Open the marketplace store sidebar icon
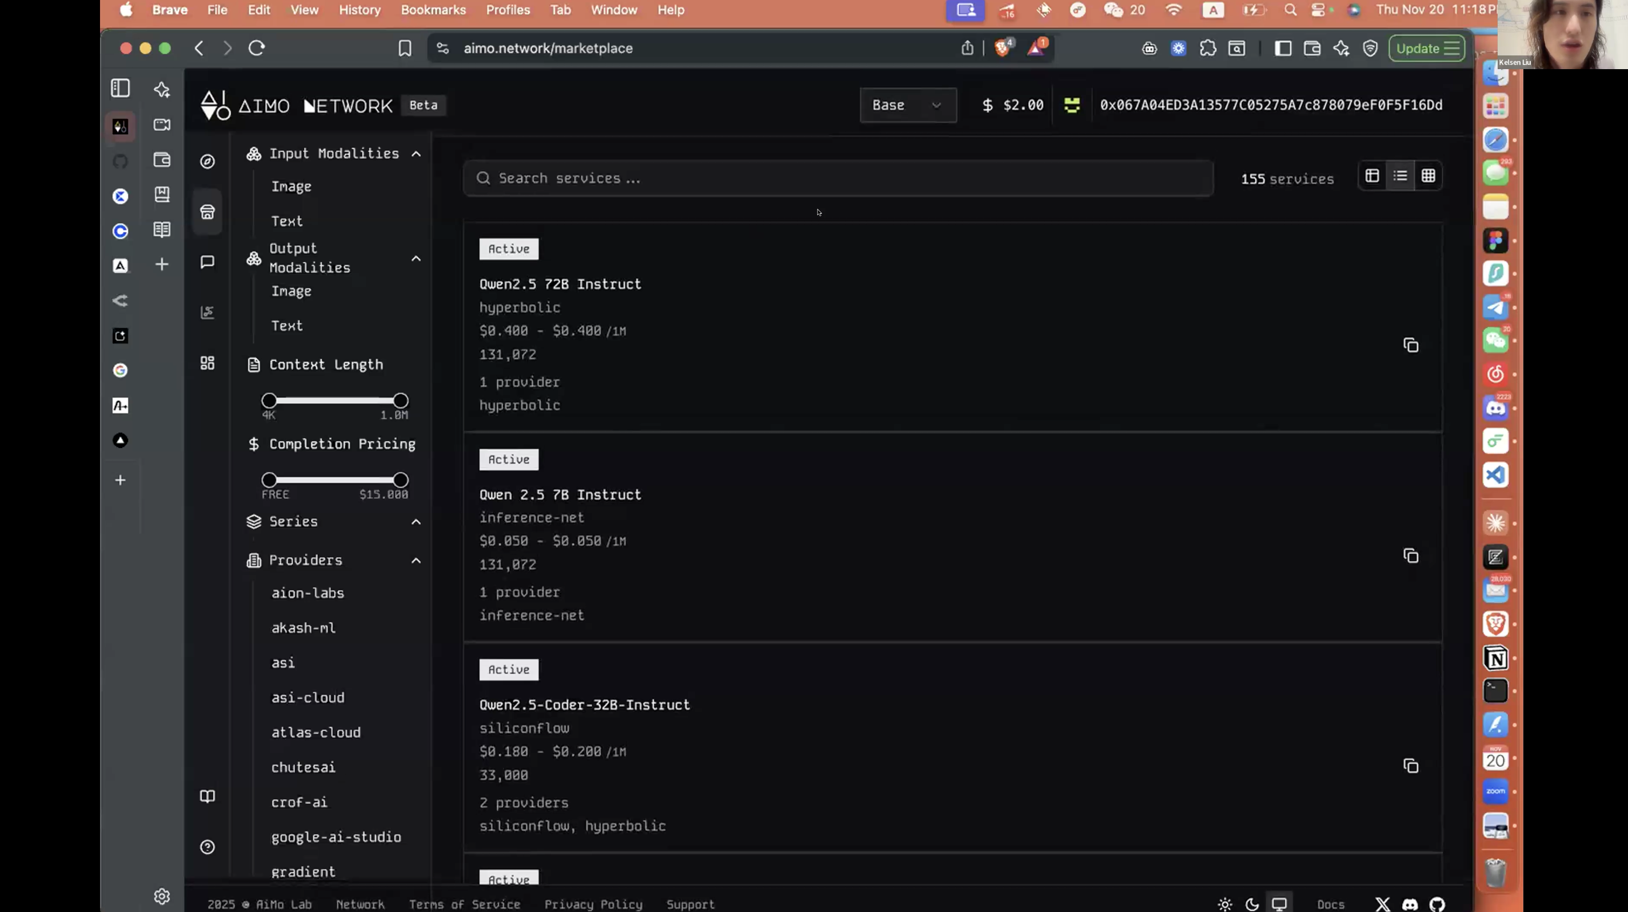The image size is (1628, 912). click(x=208, y=212)
